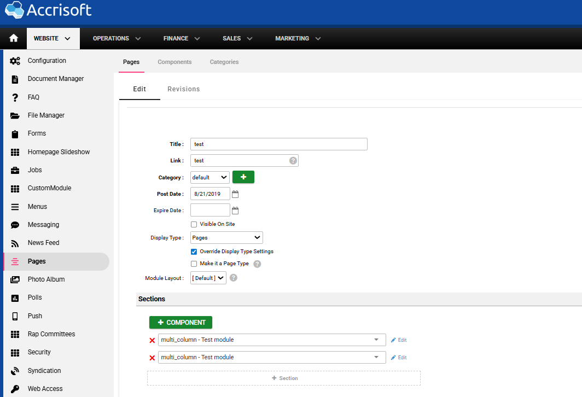Viewport: 582px width, 397px height.
Task: Enable the Visible On Site checkbox
Action: (x=194, y=224)
